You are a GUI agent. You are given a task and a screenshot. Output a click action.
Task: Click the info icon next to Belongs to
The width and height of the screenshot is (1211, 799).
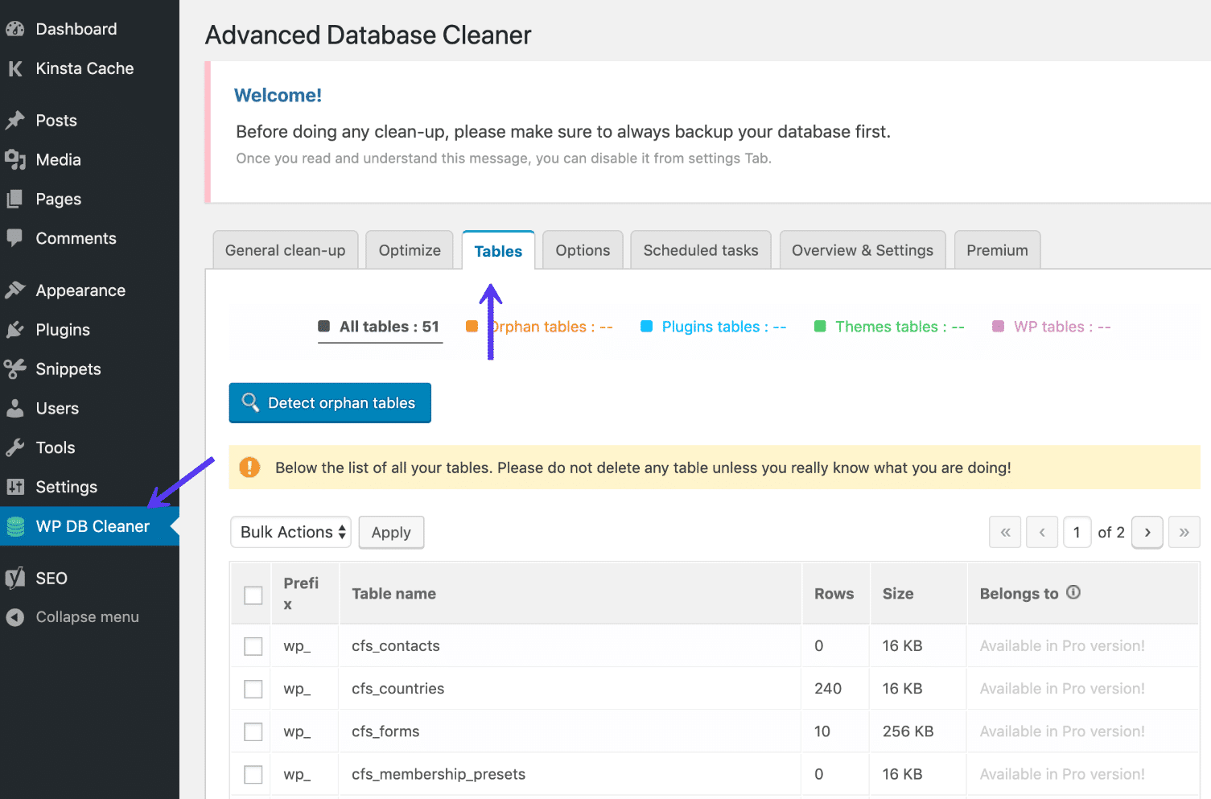coord(1073,591)
